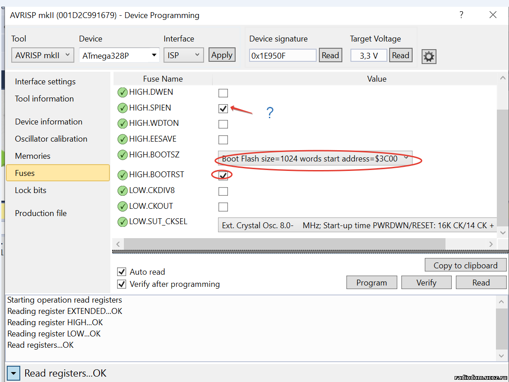Open the Tool dropdown showing AVRISP mkII
Screen dimensions: 509x382
pyautogui.click(x=42, y=55)
